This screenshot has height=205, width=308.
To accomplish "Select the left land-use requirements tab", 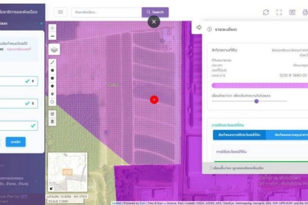I will click(239, 135).
